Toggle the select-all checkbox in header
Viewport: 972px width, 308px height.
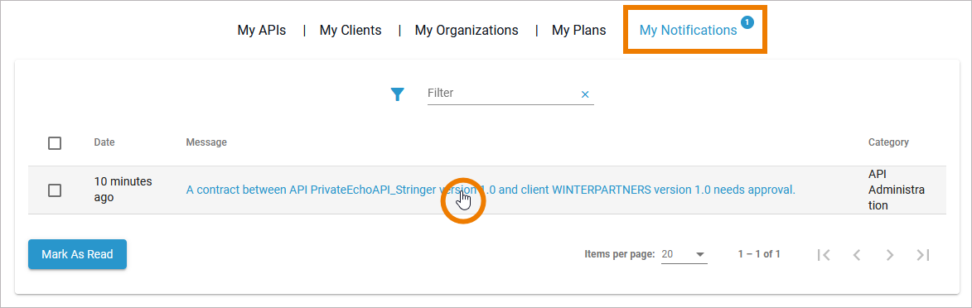coord(55,143)
